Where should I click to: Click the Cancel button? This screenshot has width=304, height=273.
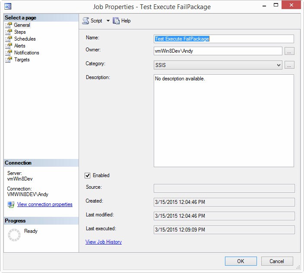[x=277, y=261]
